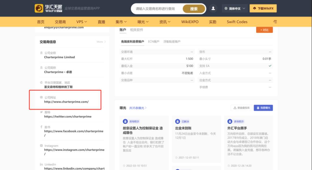The height and width of the screenshot is (170, 312).
Task: Open 直播 navigation item
Action: [101, 22]
